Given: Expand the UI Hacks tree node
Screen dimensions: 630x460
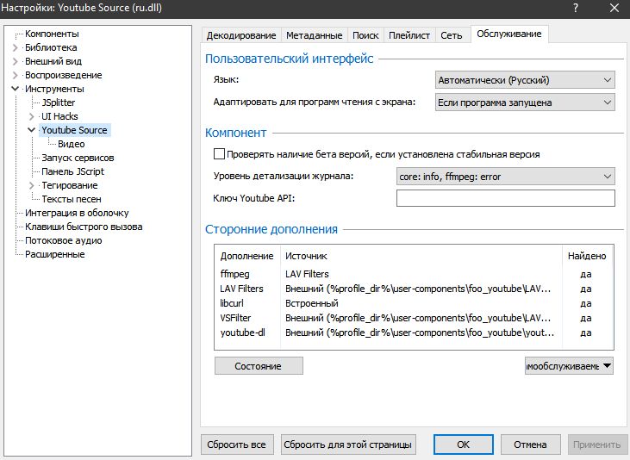Looking at the screenshot, I should point(32,116).
